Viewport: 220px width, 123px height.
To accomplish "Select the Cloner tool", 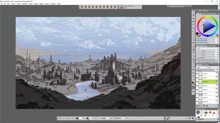I will 193,59.
